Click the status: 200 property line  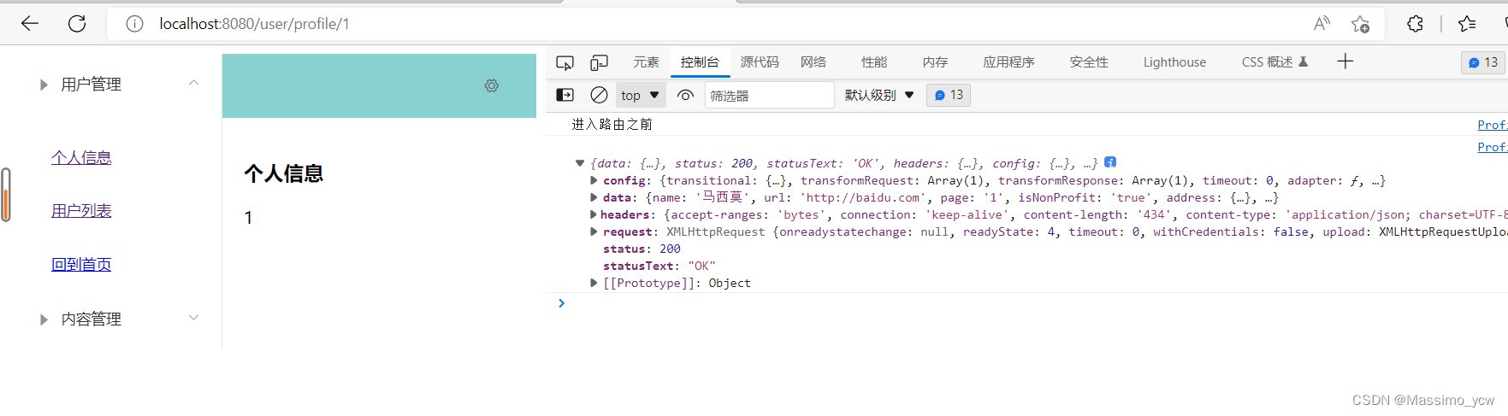tap(642, 249)
